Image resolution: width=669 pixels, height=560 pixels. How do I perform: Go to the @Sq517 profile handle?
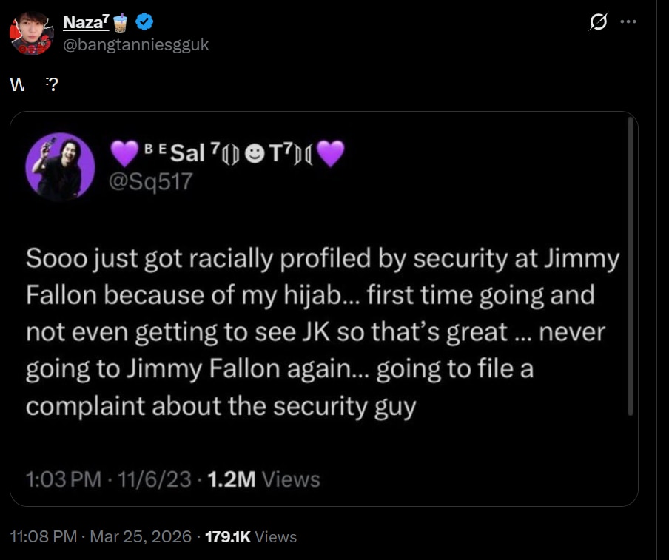point(150,181)
